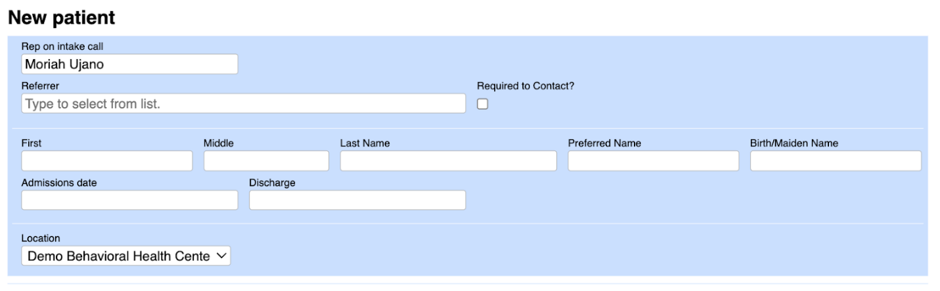
Task: Click the 'Location' label text
Action: click(x=40, y=238)
